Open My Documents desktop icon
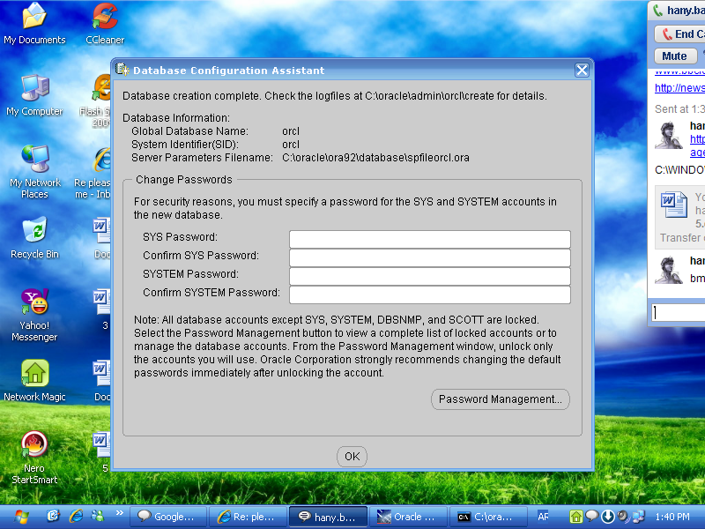Screen dimensions: 705x529 click(x=34, y=17)
